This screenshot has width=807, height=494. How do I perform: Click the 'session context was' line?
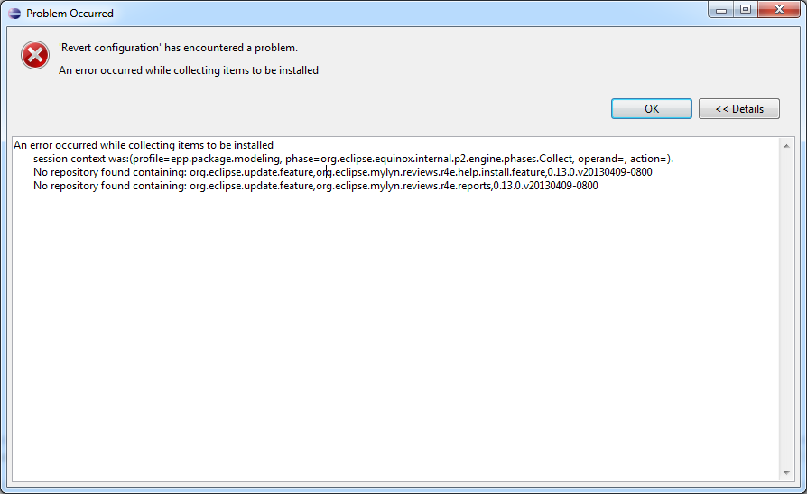tap(353, 159)
